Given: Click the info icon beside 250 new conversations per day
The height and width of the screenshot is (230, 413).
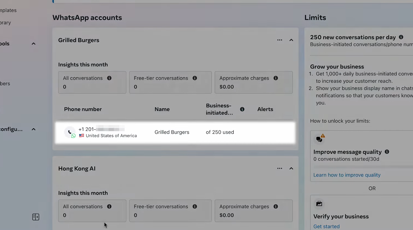Looking at the screenshot, I should click(401, 37).
